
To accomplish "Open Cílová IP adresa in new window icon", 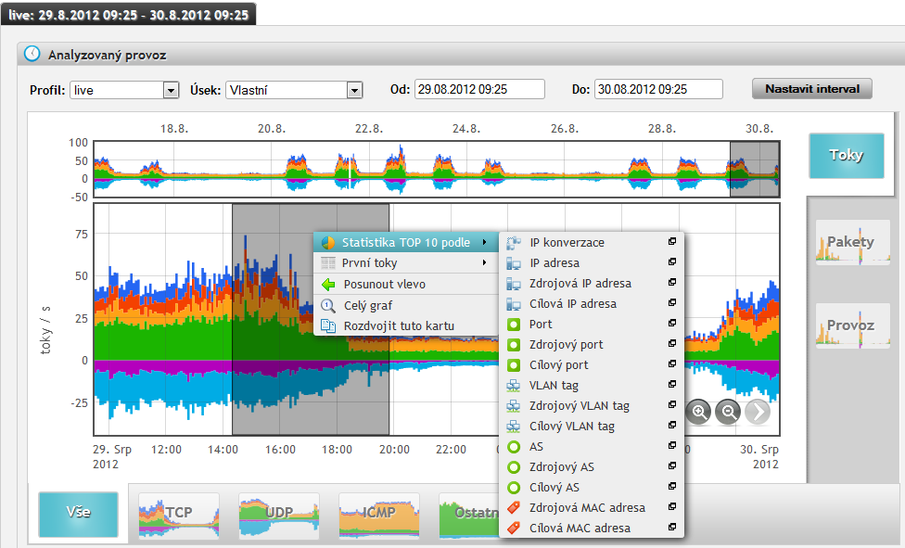I will click(672, 302).
